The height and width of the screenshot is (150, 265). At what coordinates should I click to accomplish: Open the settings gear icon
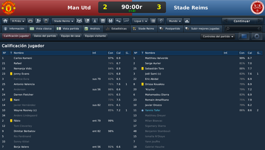(x=257, y=36)
